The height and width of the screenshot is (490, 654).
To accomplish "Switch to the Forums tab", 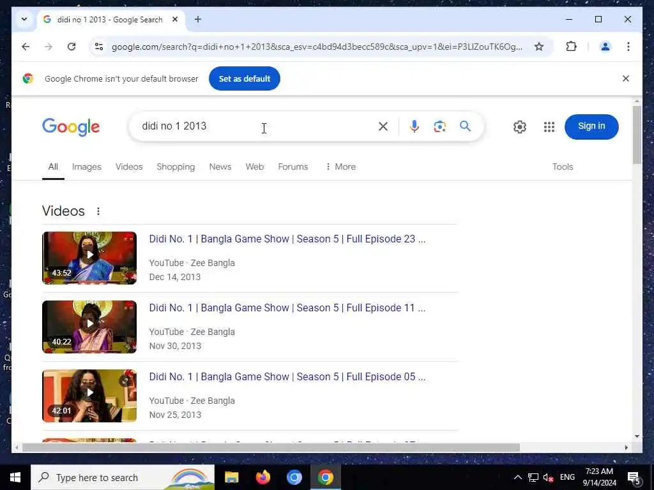I will tap(293, 167).
